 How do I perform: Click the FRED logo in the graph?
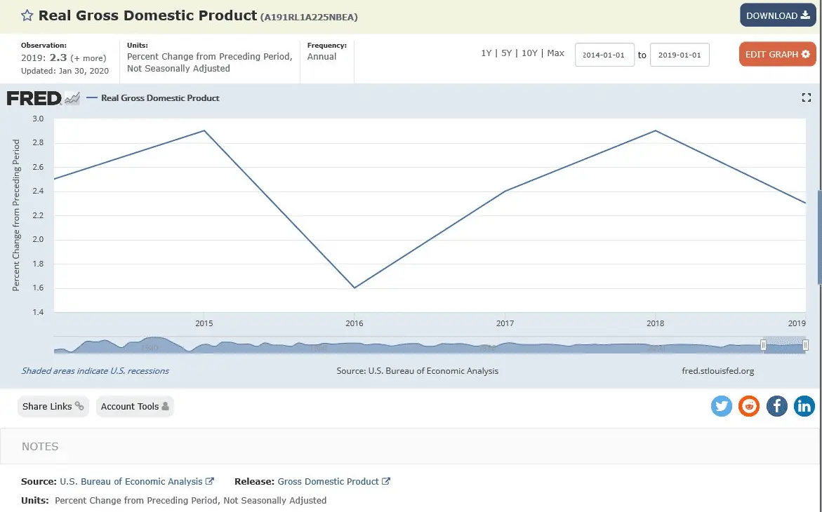pyautogui.click(x=43, y=98)
